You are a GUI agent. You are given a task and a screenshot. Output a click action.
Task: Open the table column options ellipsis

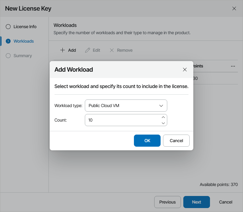tap(233, 66)
